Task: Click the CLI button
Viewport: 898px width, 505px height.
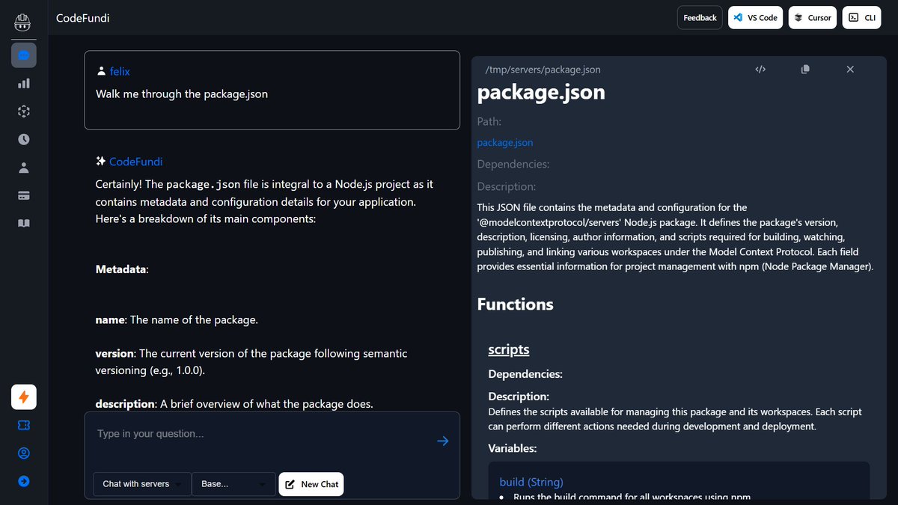Action: tap(861, 17)
